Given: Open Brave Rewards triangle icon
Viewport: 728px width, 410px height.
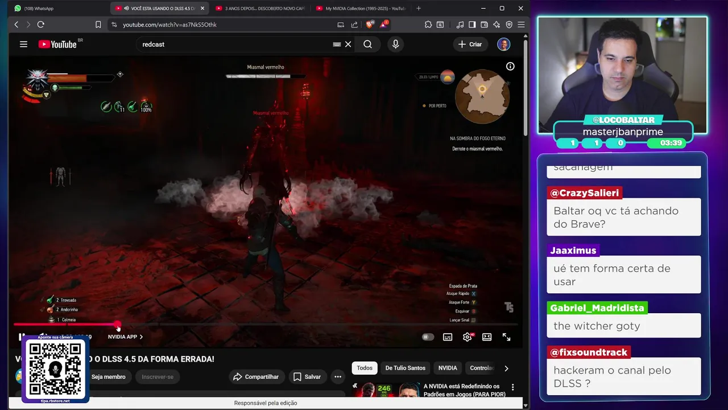Looking at the screenshot, I should 384,24.
